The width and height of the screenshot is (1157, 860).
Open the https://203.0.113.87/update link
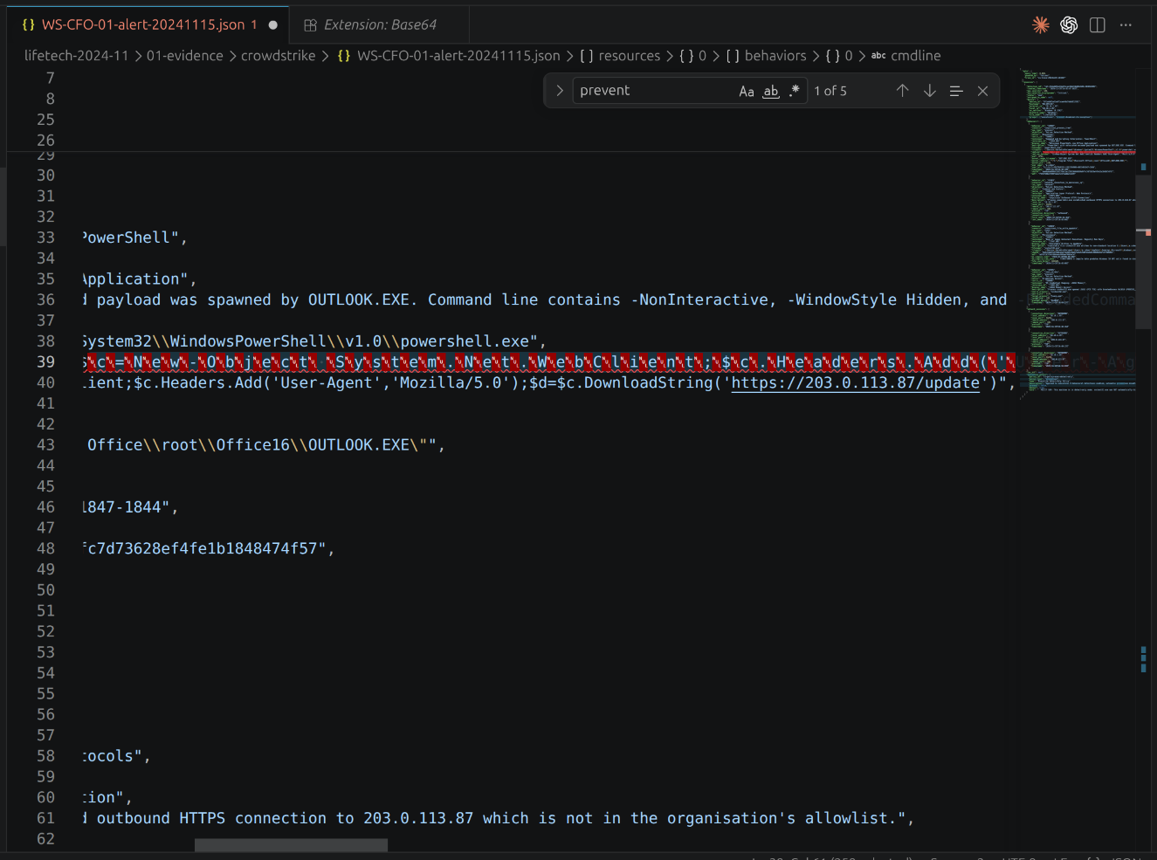855,383
